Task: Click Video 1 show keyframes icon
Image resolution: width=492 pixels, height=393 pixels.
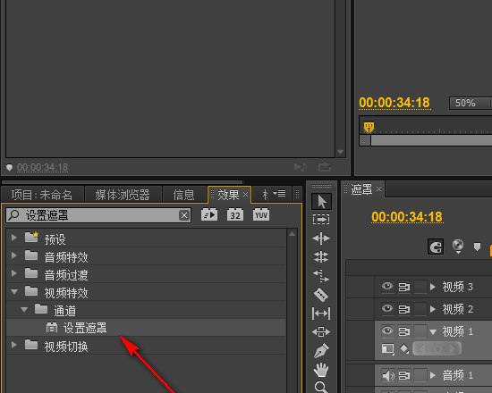Action: pos(404,349)
